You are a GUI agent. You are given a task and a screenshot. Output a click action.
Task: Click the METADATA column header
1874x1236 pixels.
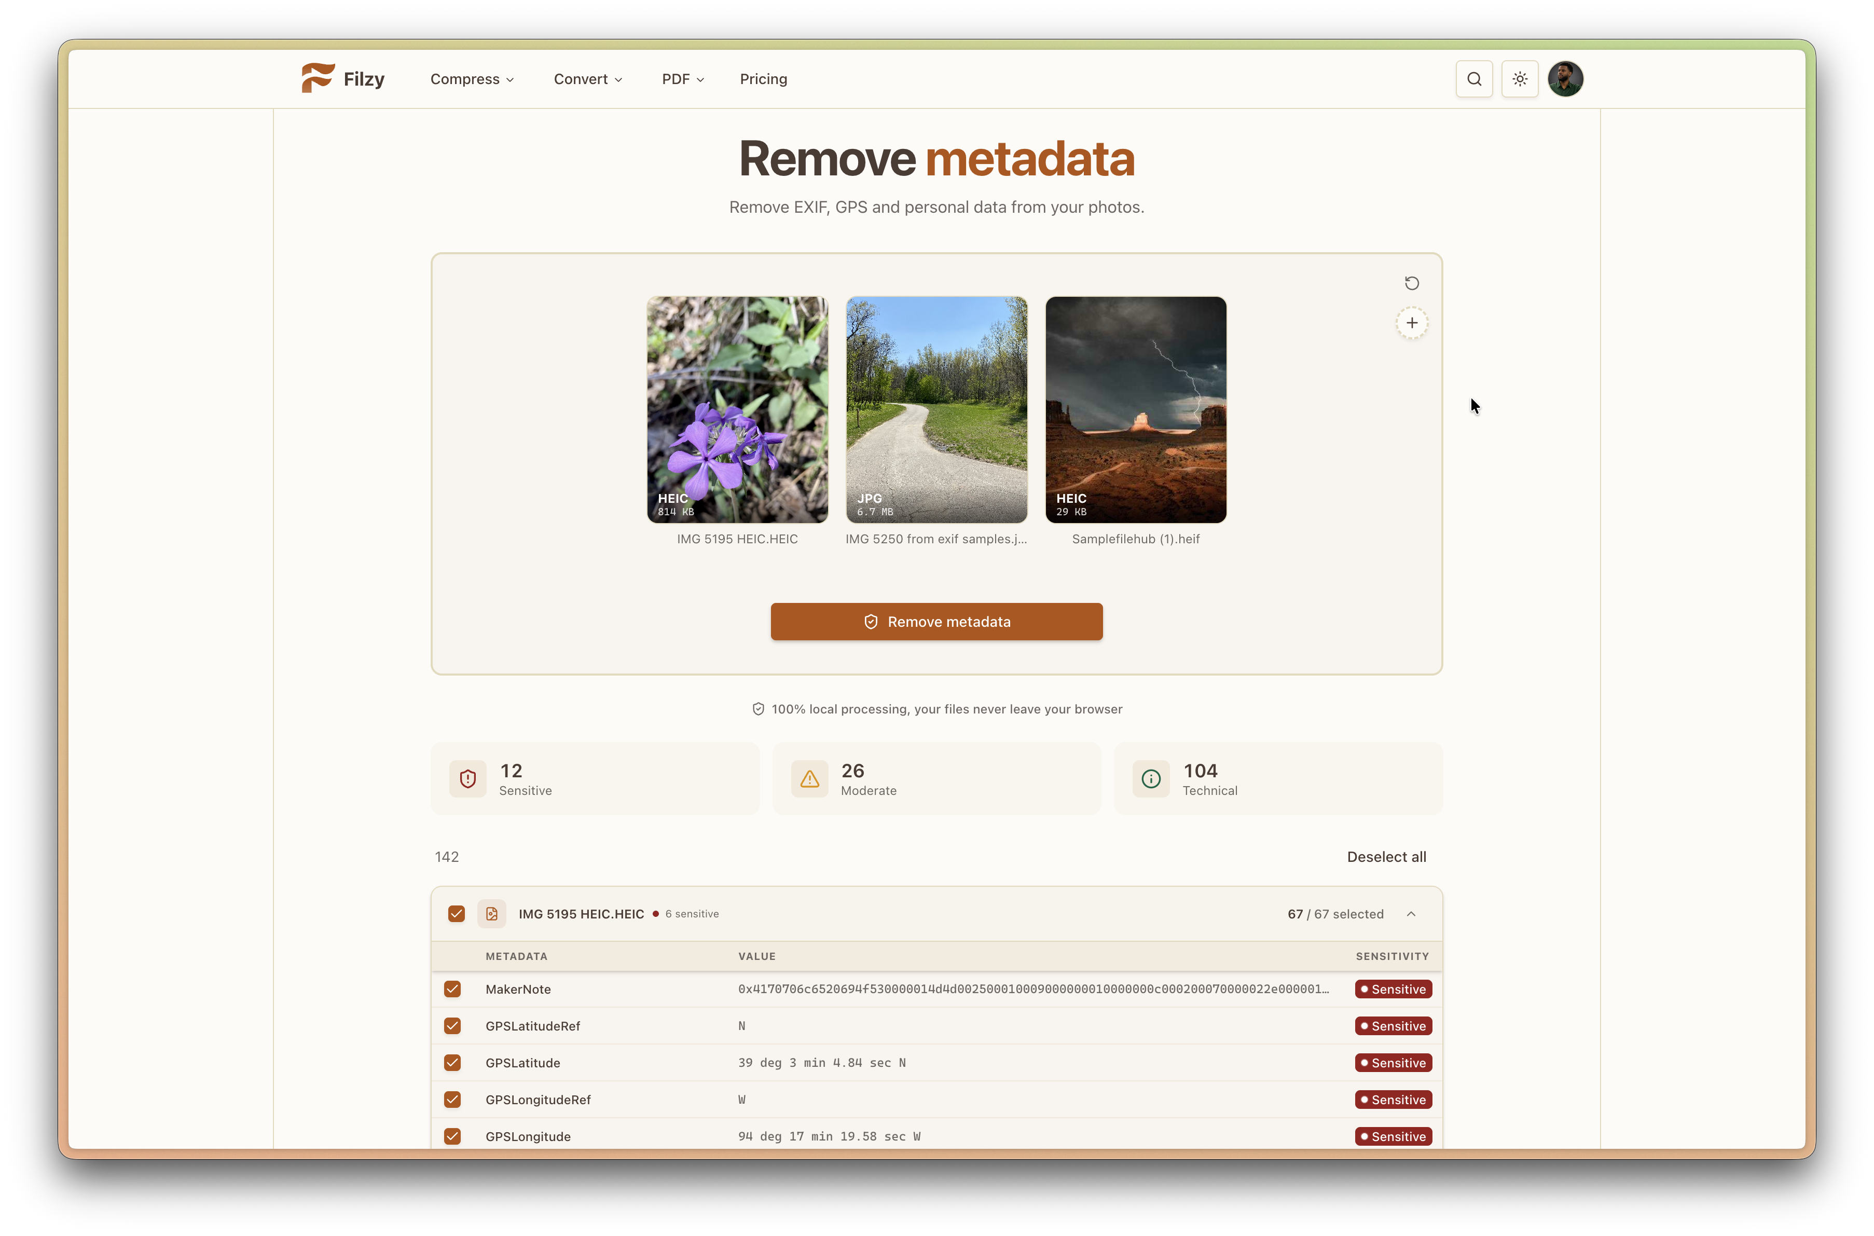(x=516, y=956)
